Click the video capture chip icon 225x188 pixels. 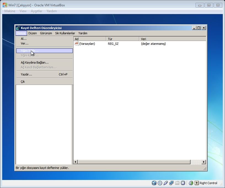(183, 183)
